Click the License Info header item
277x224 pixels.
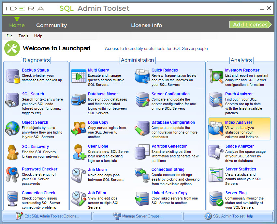point(146,25)
